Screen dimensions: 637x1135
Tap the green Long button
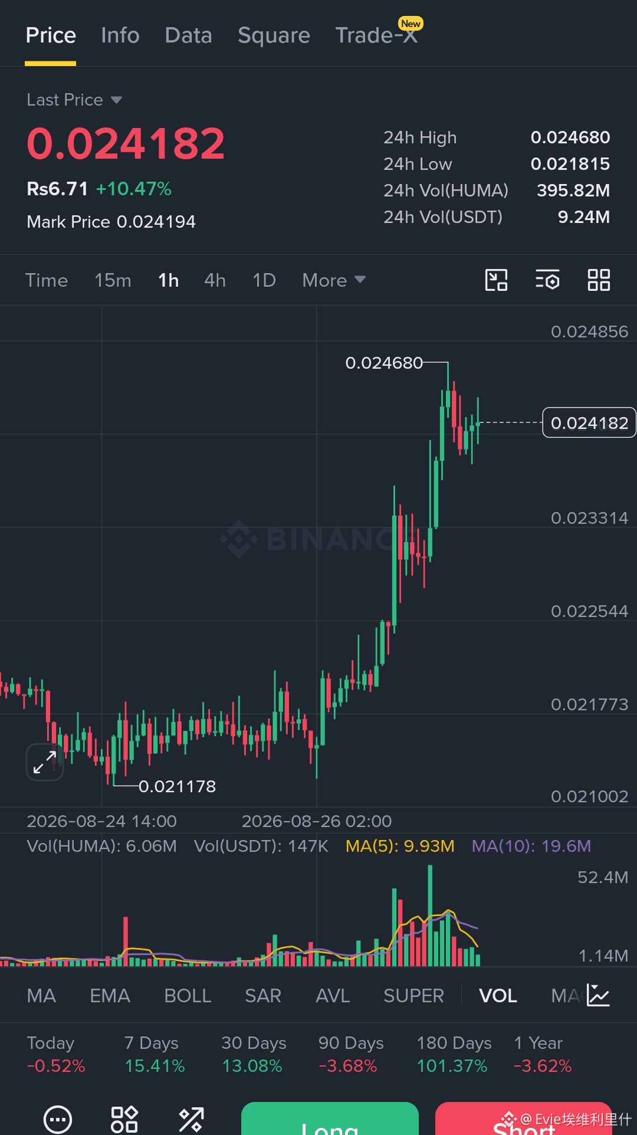330,1118
